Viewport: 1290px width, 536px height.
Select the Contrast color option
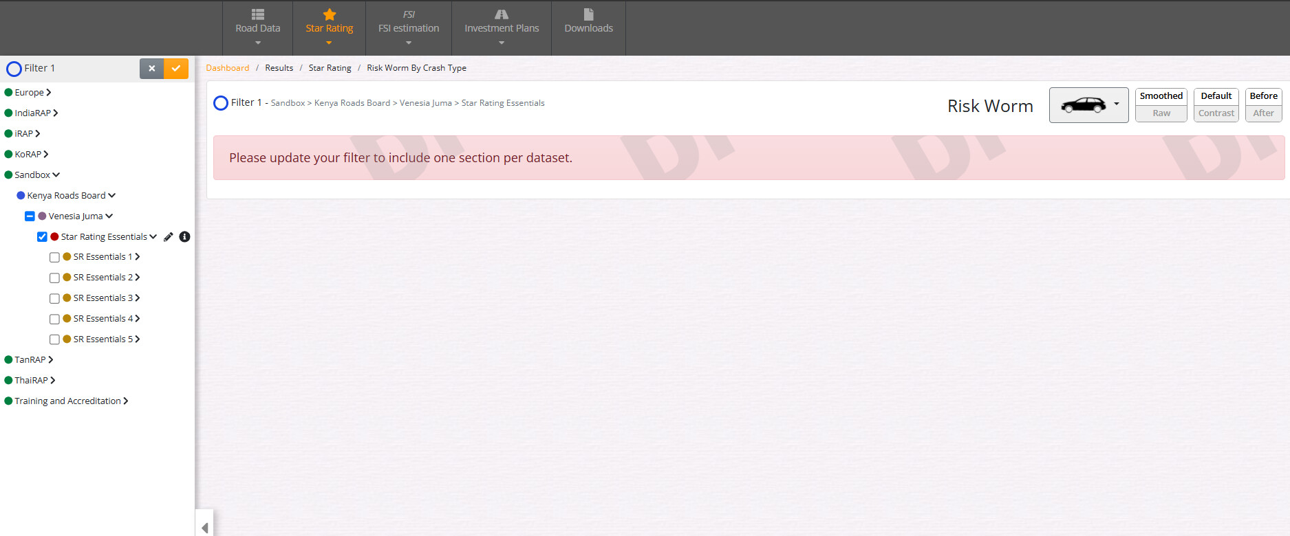point(1216,113)
